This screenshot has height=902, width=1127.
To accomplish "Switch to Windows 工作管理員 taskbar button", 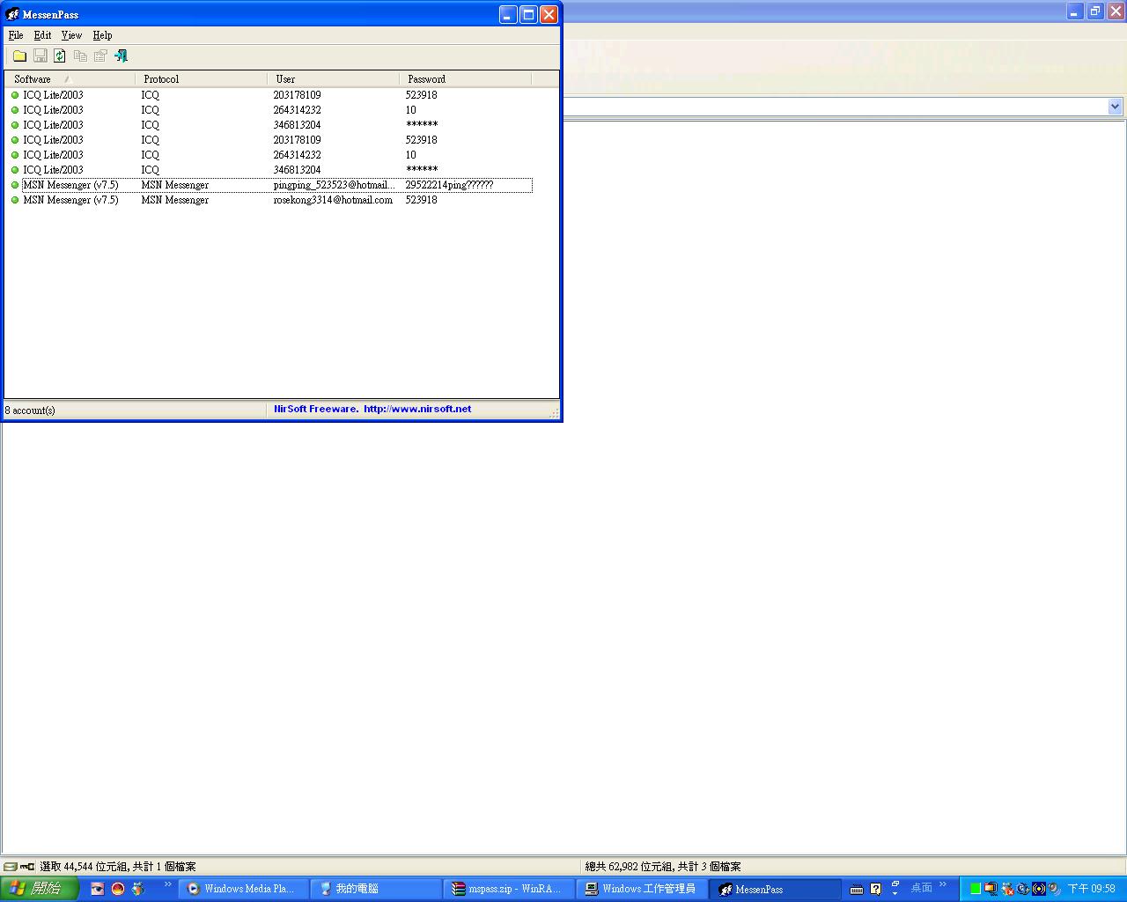I will (642, 889).
